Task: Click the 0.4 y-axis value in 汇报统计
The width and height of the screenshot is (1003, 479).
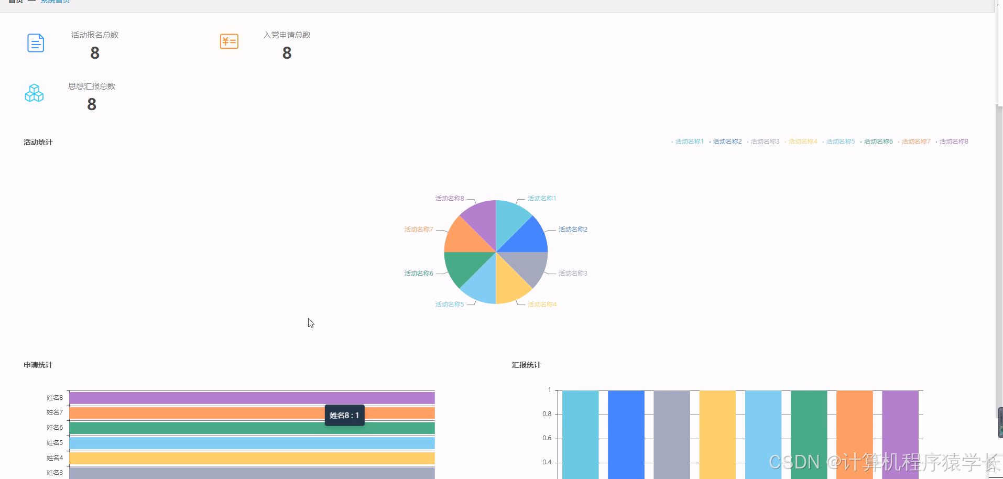Action: pyautogui.click(x=547, y=462)
